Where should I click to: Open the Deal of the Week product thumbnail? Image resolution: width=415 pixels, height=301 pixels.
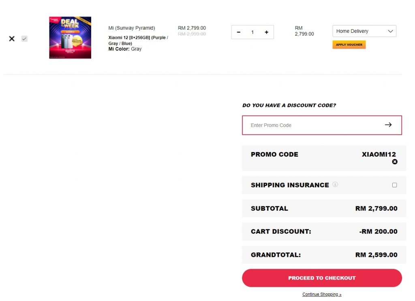tap(70, 38)
